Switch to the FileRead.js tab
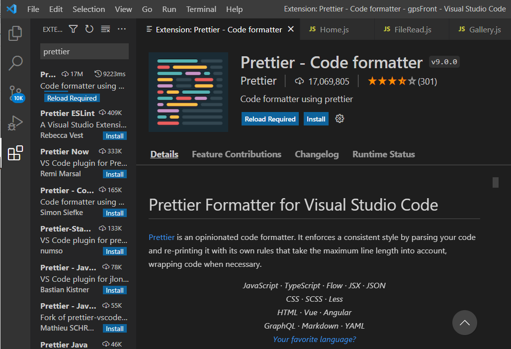This screenshot has width=511, height=349. pyautogui.click(x=412, y=29)
